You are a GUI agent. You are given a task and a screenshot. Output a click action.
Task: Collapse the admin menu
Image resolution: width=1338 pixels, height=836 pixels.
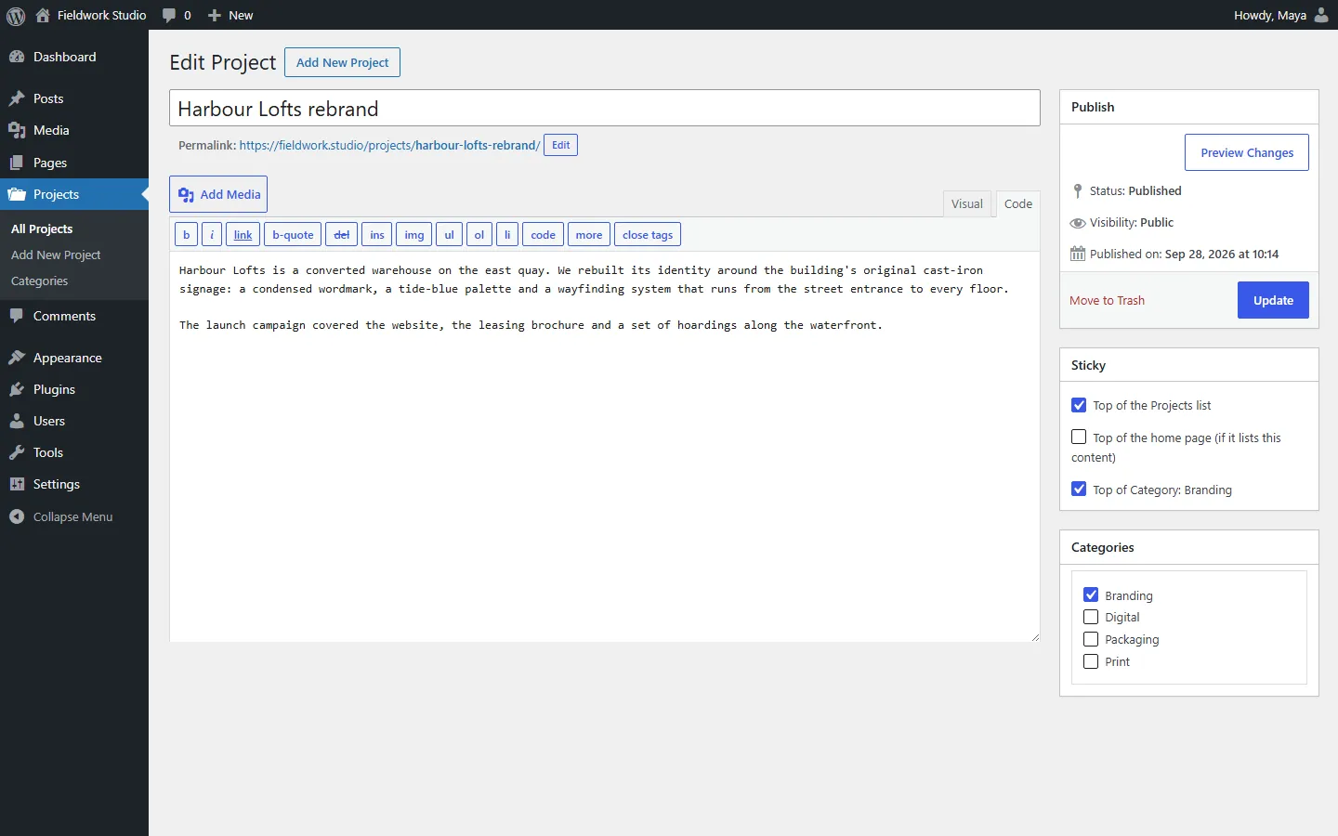pyautogui.click(x=61, y=516)
